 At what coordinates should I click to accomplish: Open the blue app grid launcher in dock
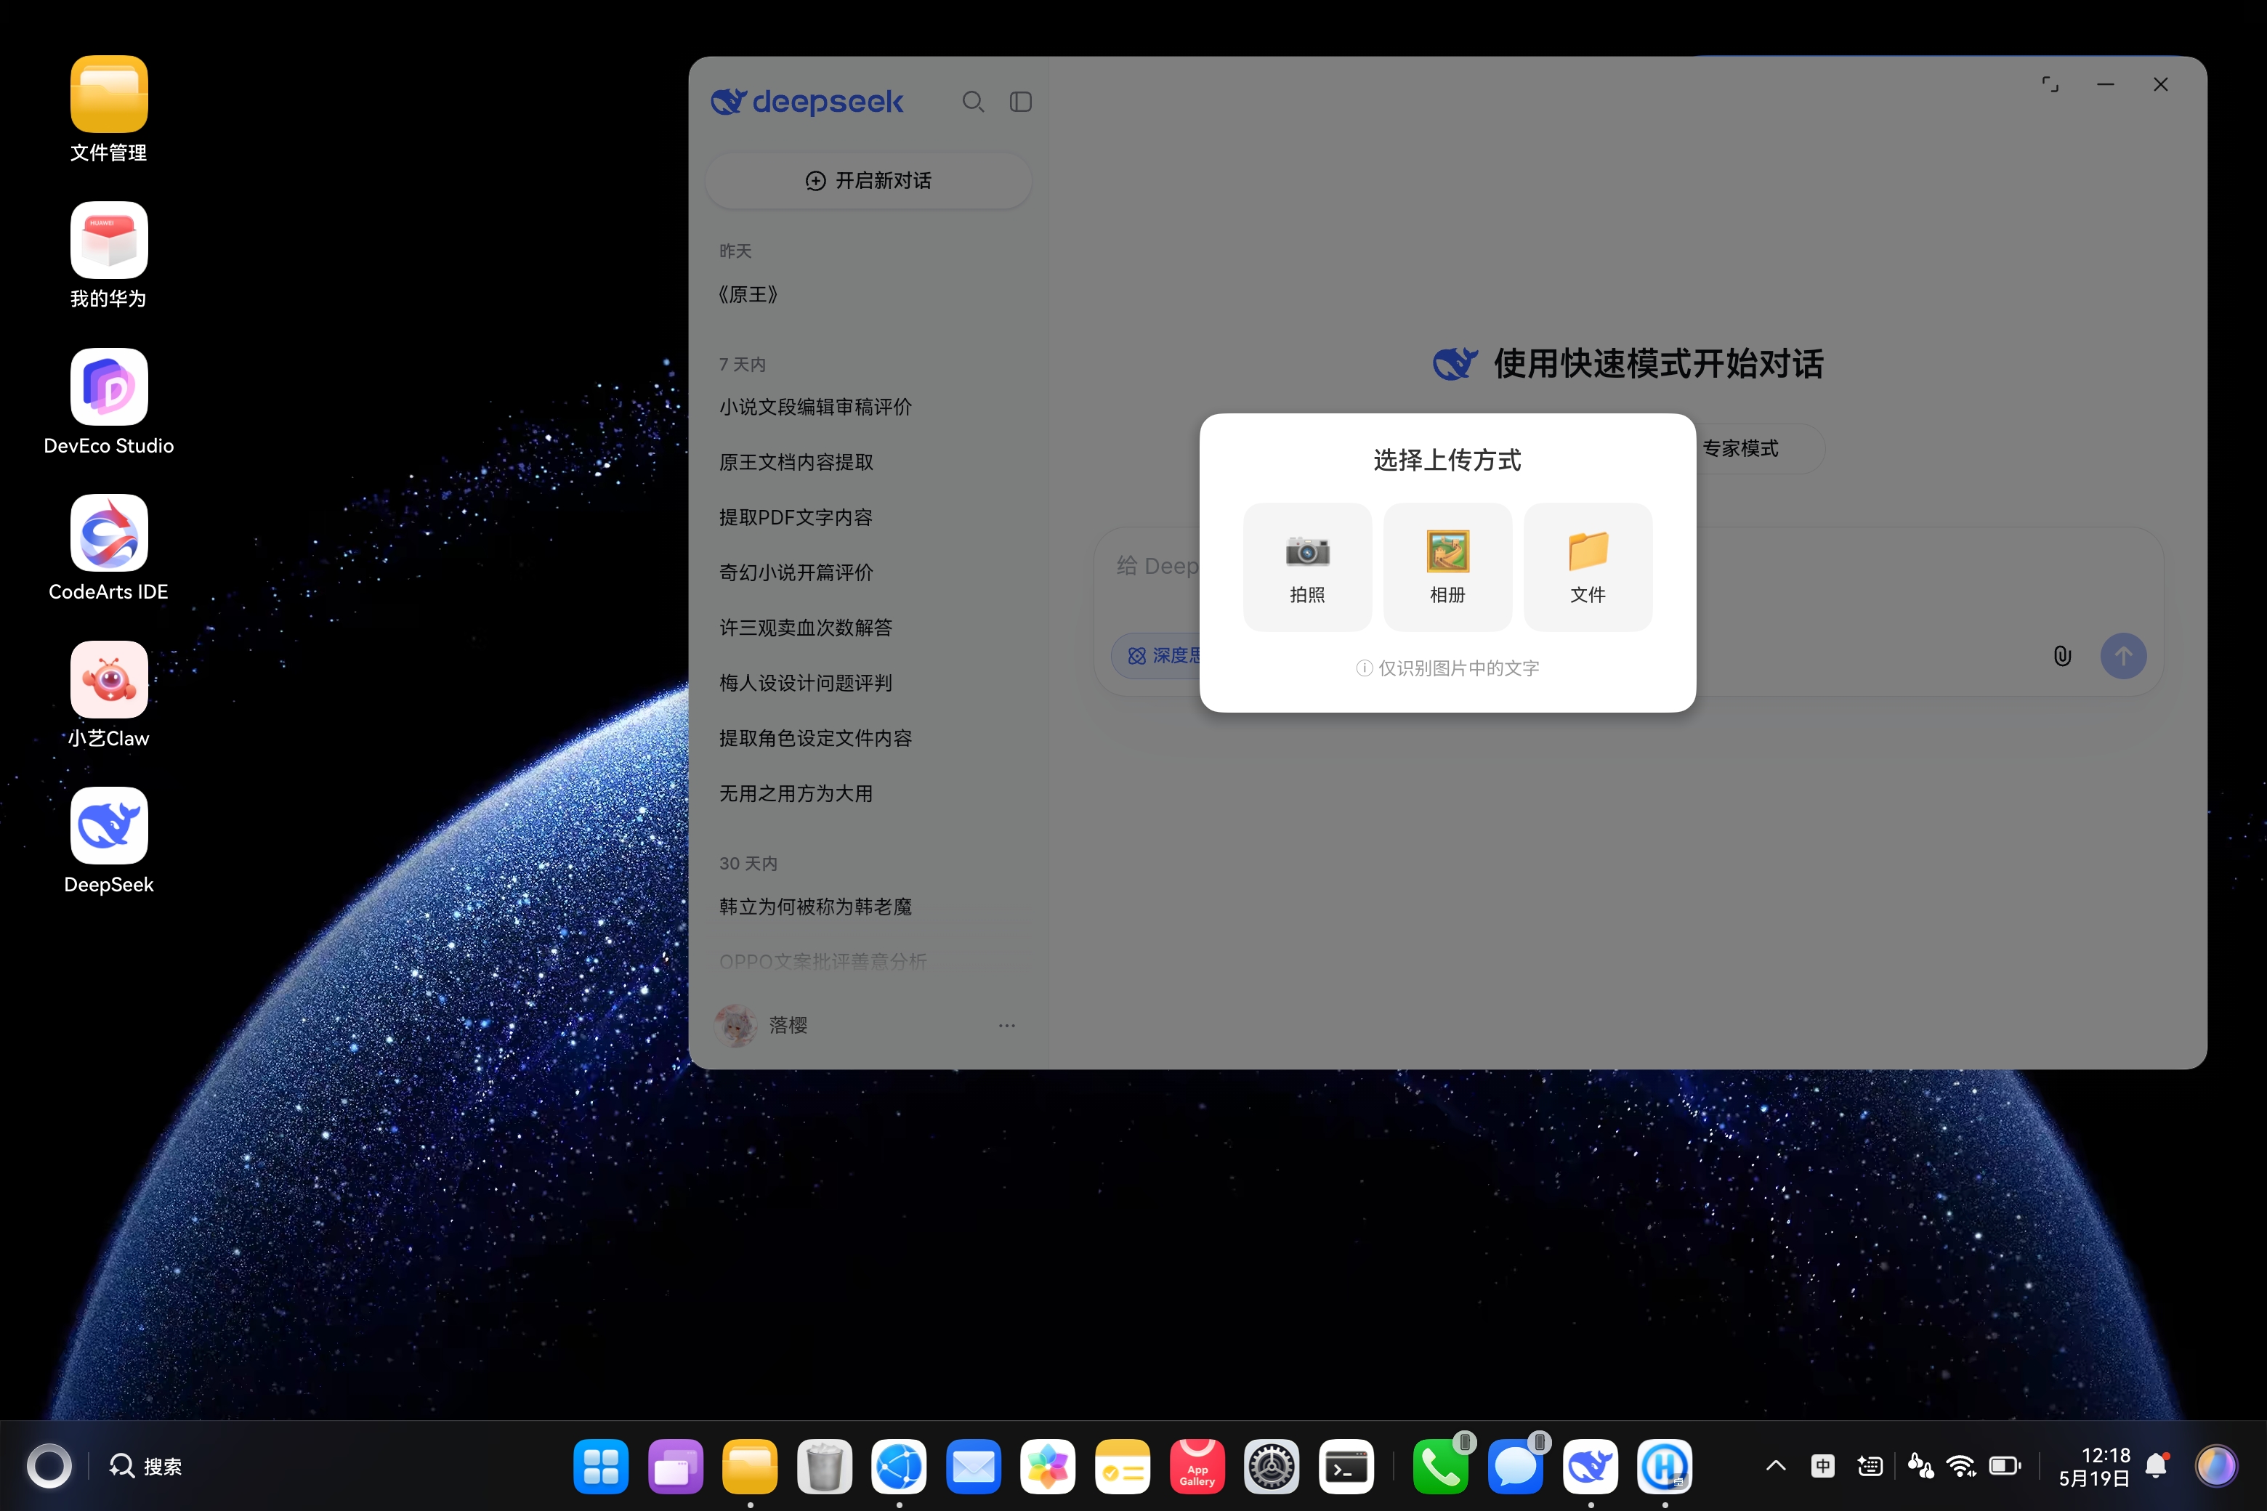point(600,1466)
